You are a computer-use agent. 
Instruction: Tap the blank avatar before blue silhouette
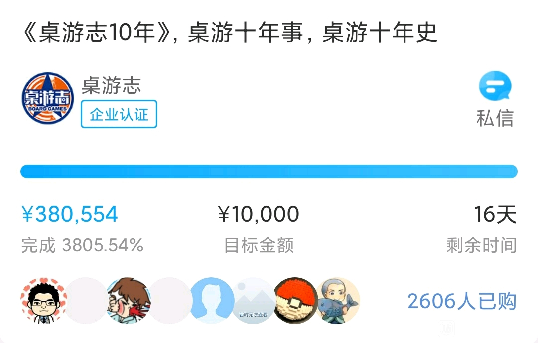pos(170,301)
